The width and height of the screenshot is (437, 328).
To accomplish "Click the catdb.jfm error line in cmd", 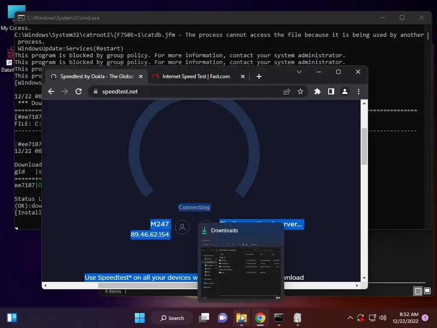I will coord(219,35).
